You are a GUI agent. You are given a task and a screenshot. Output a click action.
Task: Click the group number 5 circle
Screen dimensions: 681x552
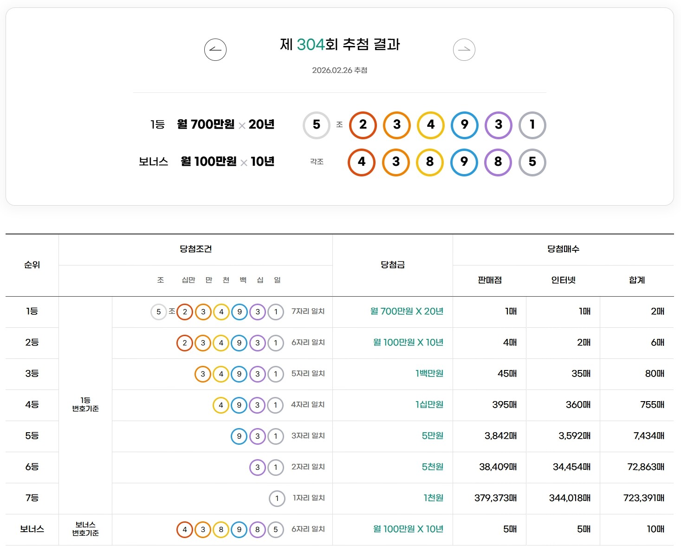[316, 125]
